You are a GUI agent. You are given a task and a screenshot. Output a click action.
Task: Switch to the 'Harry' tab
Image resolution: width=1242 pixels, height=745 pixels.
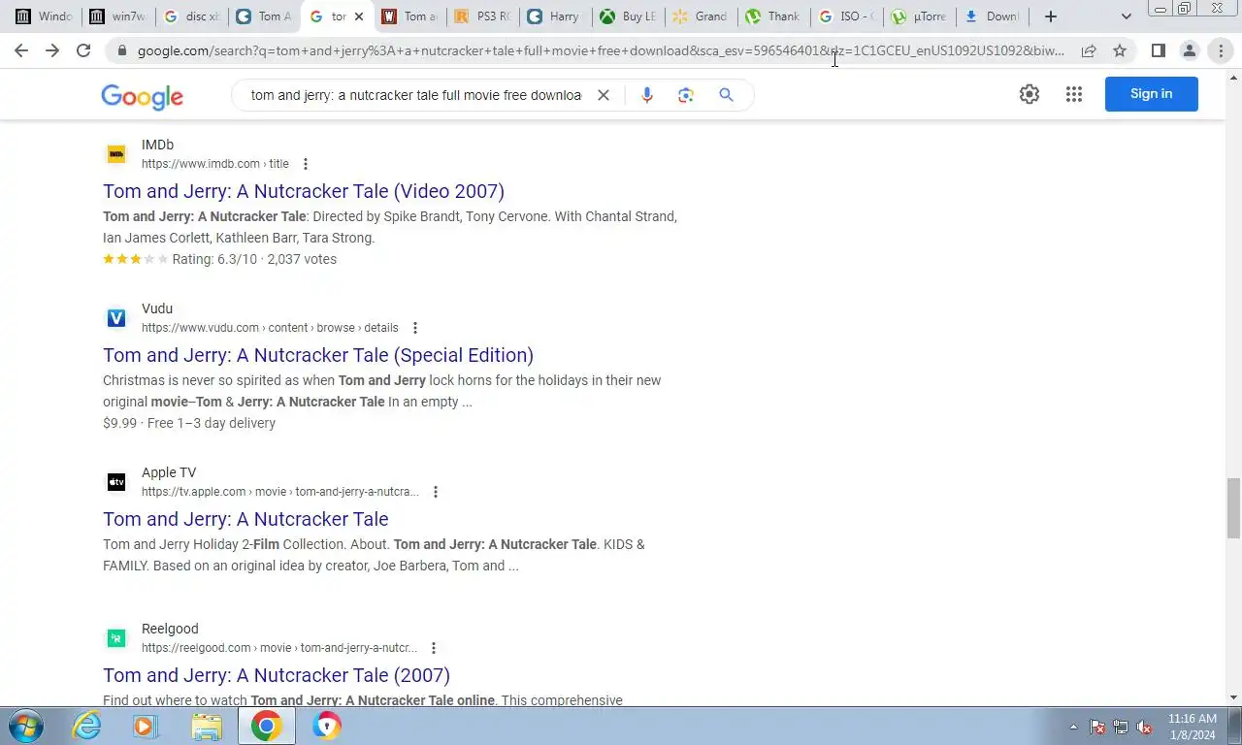click(555, 16)
